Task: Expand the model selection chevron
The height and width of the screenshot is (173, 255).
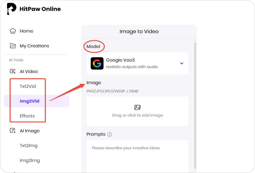Action: [182, 63]
